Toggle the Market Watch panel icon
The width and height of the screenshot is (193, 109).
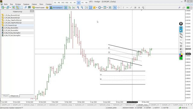point(14,8)
